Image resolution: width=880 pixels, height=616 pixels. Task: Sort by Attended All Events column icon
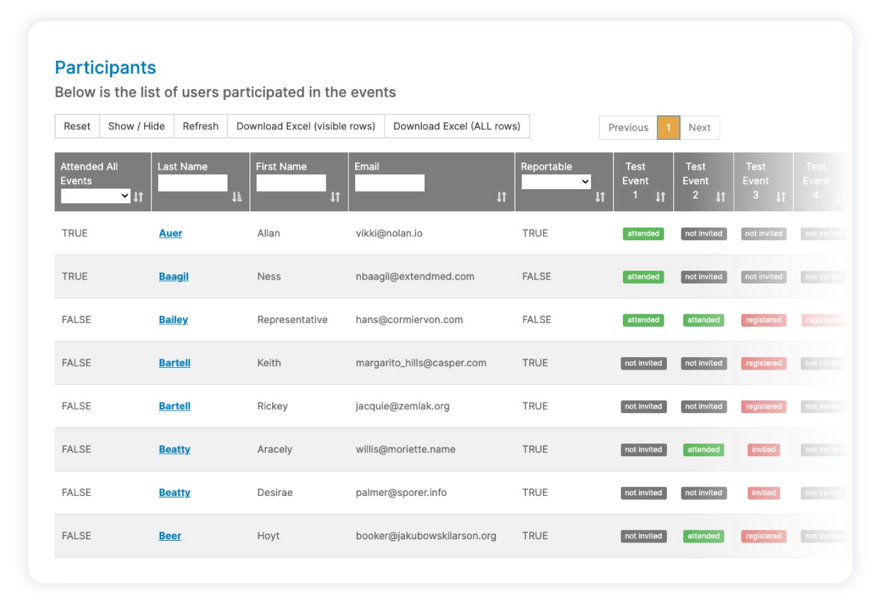point(139,197)
